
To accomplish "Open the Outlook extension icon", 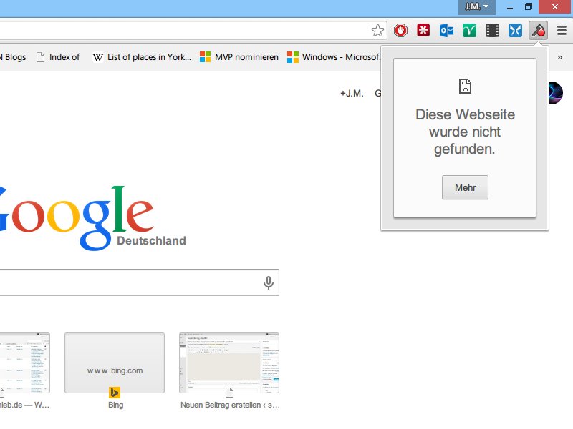I will (446, 31).
